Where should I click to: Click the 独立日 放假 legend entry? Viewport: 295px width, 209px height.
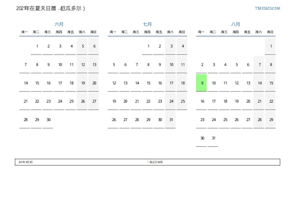(156, 162)
